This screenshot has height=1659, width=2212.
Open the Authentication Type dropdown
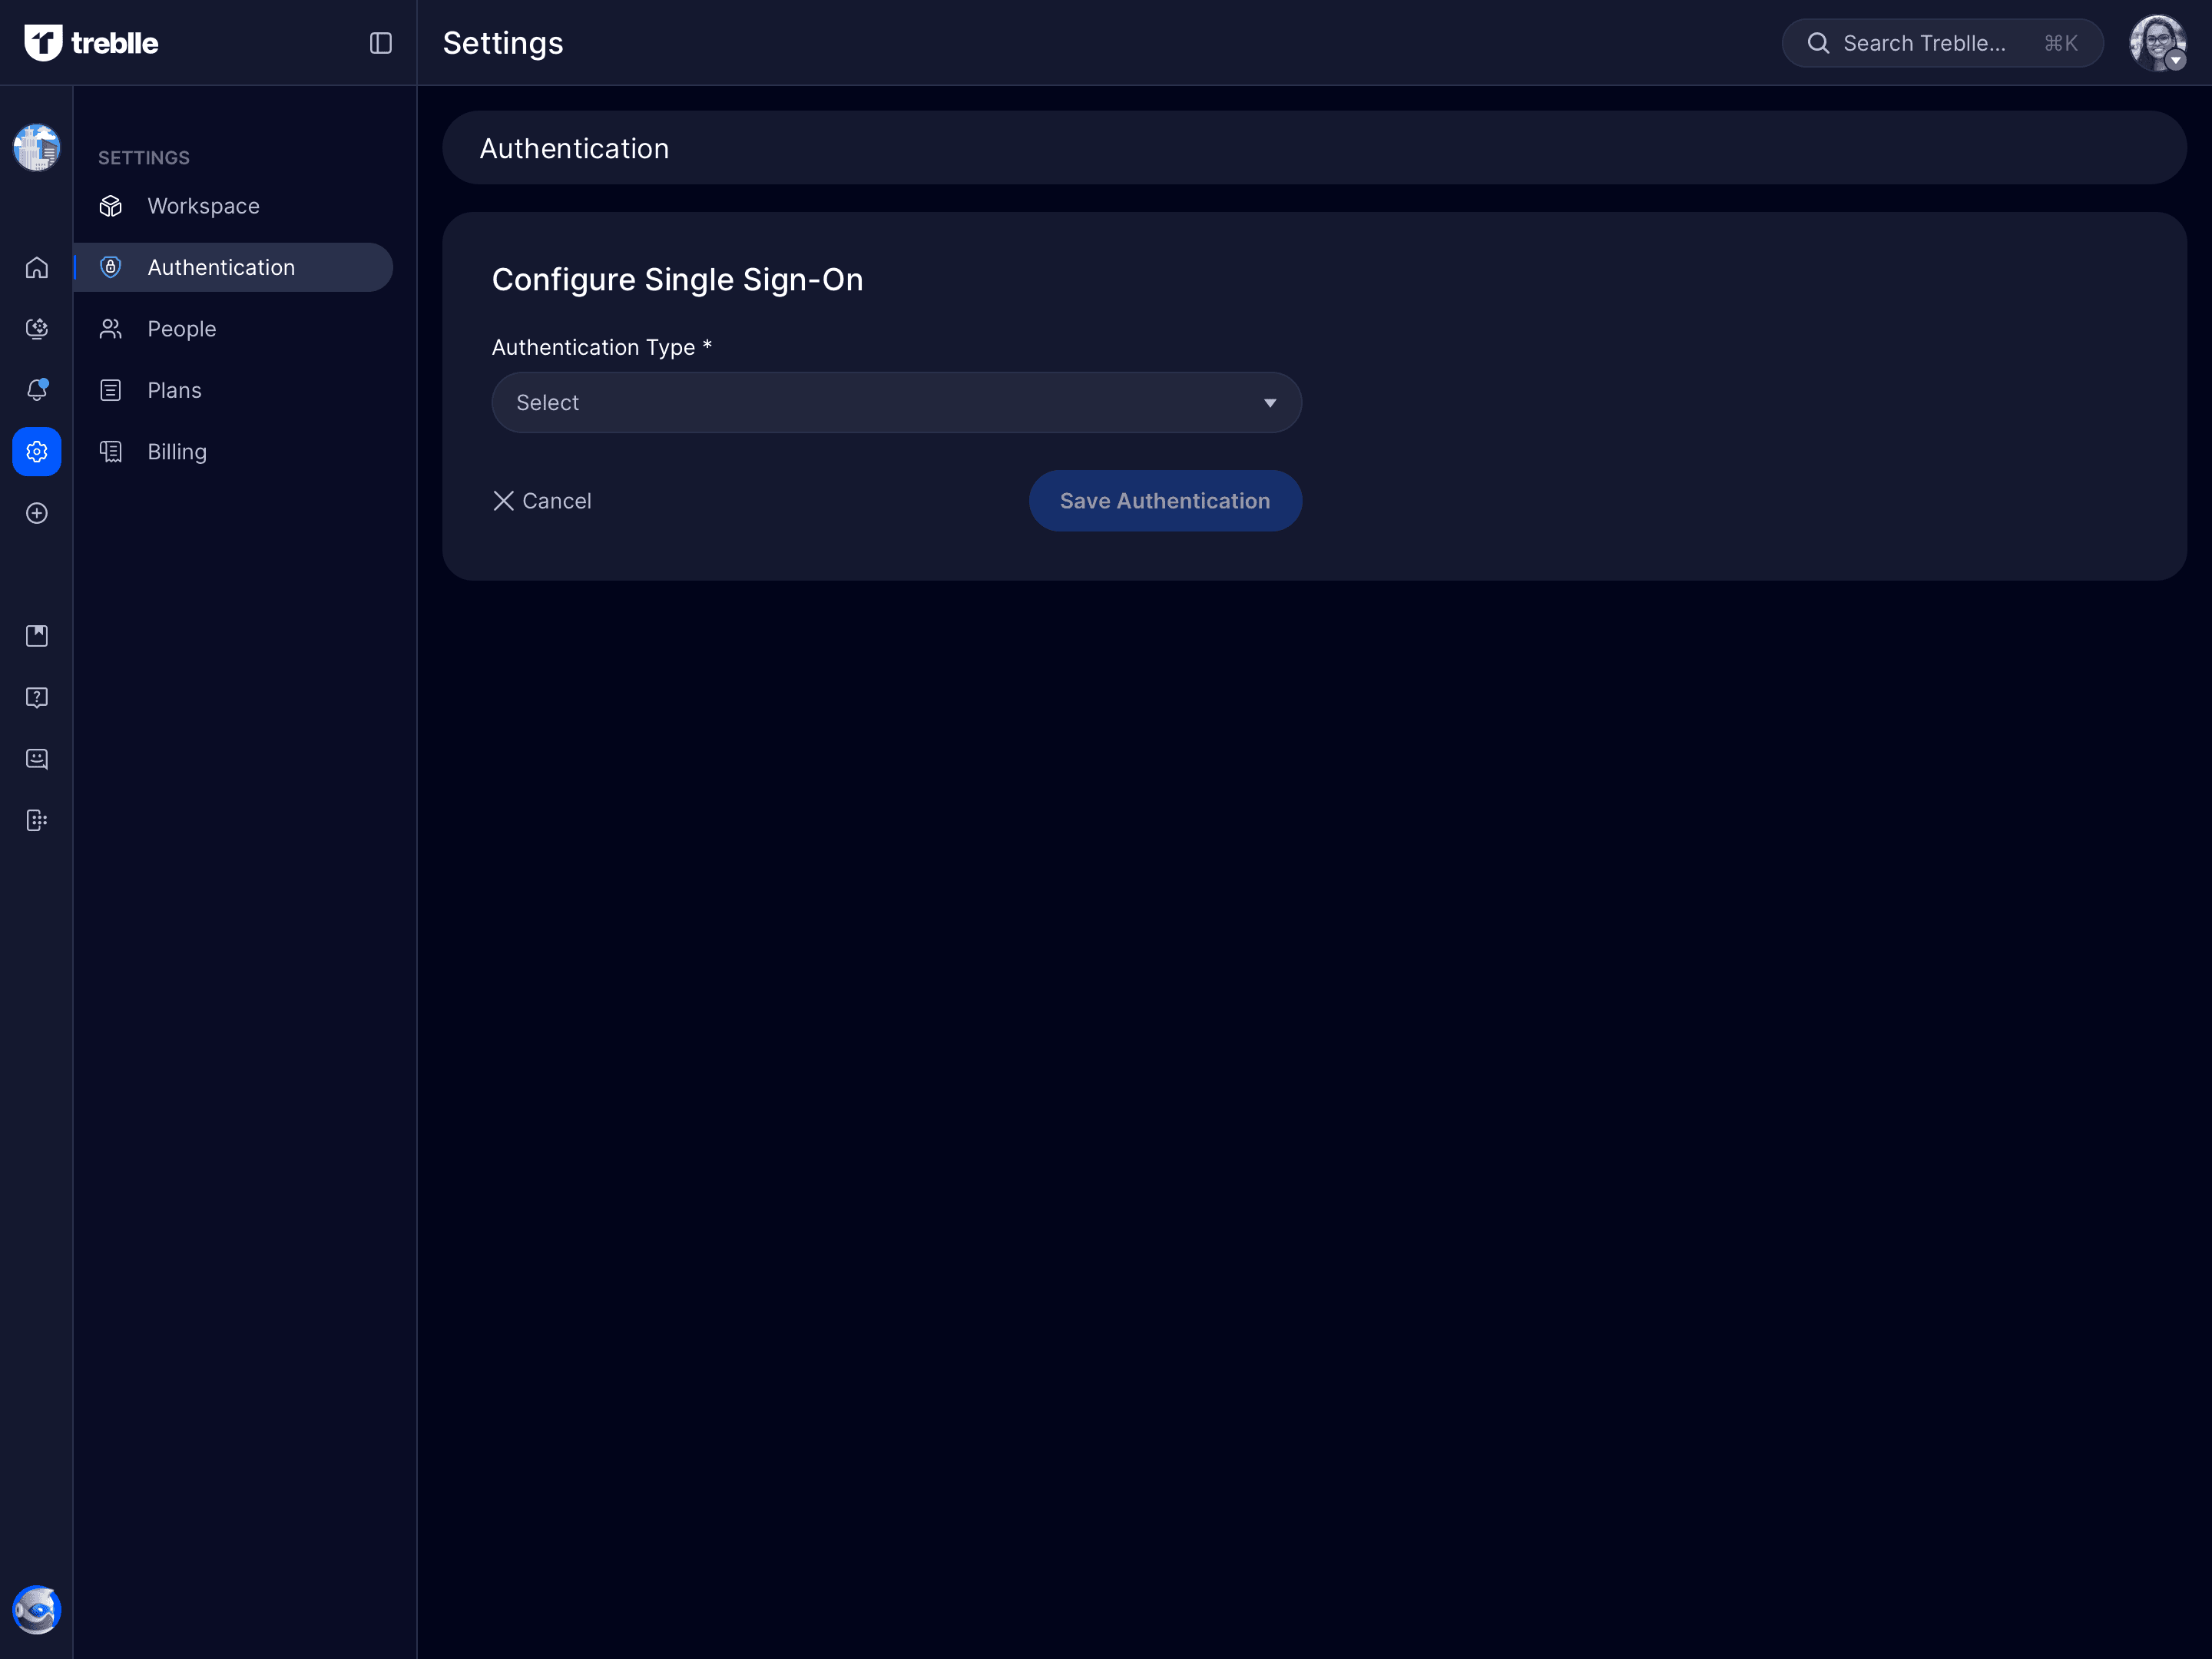pyautogui.click(x=895, y=402)
